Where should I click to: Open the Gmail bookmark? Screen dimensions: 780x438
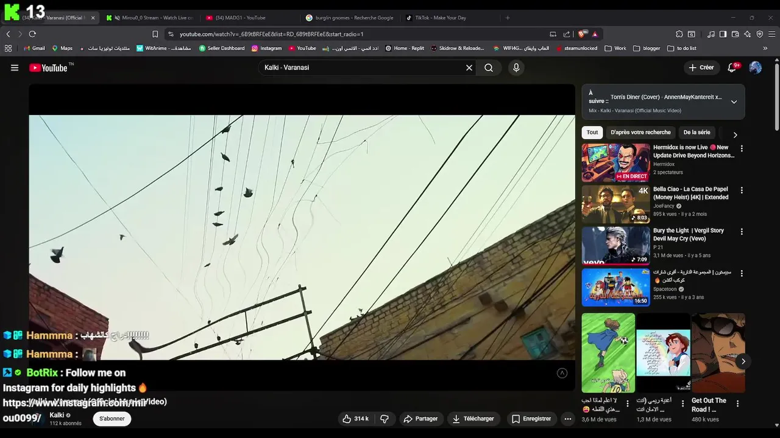pyautogui.click(x=34, y=48)
